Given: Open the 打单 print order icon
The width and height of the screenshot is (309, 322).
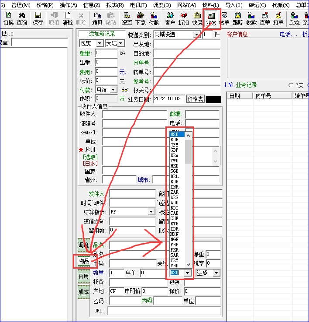Looking at the screenshot, I should [278, 18].
